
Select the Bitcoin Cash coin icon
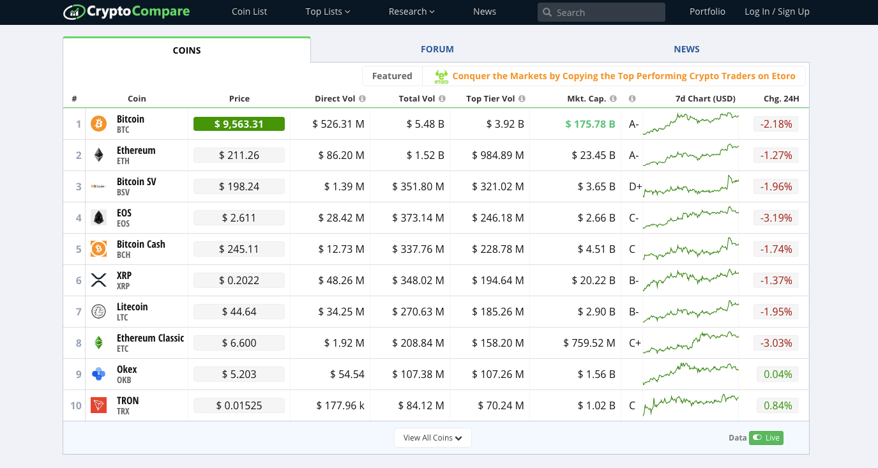tap(98, 248)
